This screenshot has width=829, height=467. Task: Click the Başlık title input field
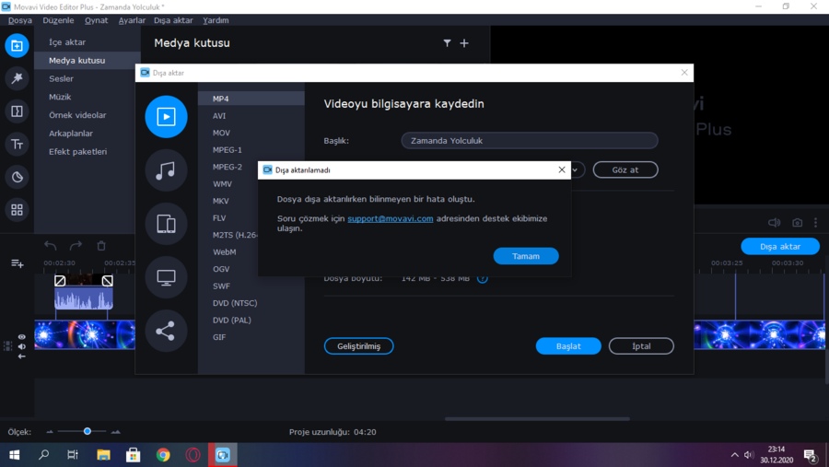tap(530, 141)
